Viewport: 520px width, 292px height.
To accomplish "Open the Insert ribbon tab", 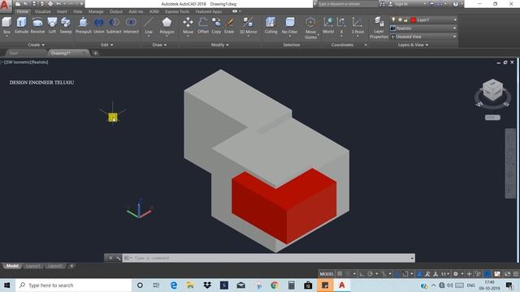I will tap(62, 11).
